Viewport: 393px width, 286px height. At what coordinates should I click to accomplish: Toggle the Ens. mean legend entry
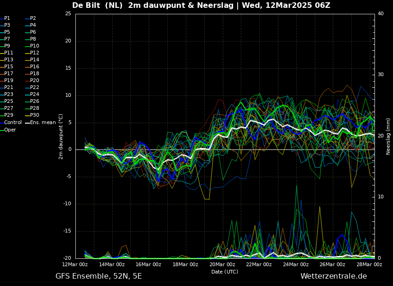(x=43, y=123)
